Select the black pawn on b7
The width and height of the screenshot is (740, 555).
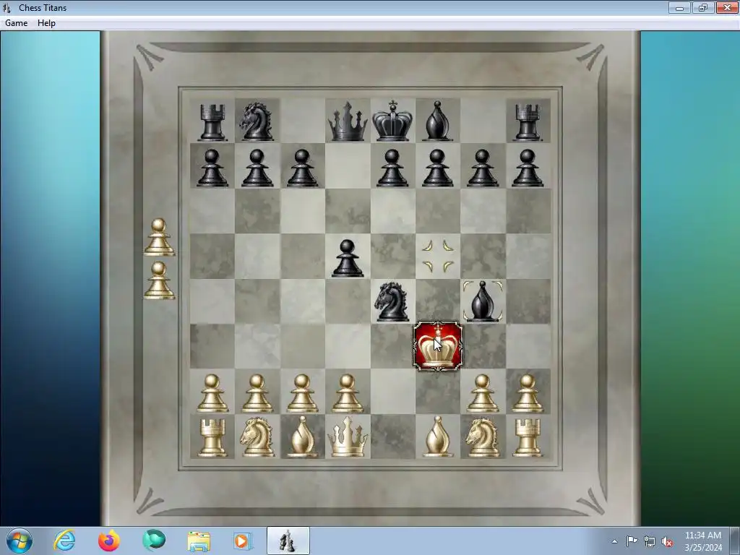tap(257, 168)
